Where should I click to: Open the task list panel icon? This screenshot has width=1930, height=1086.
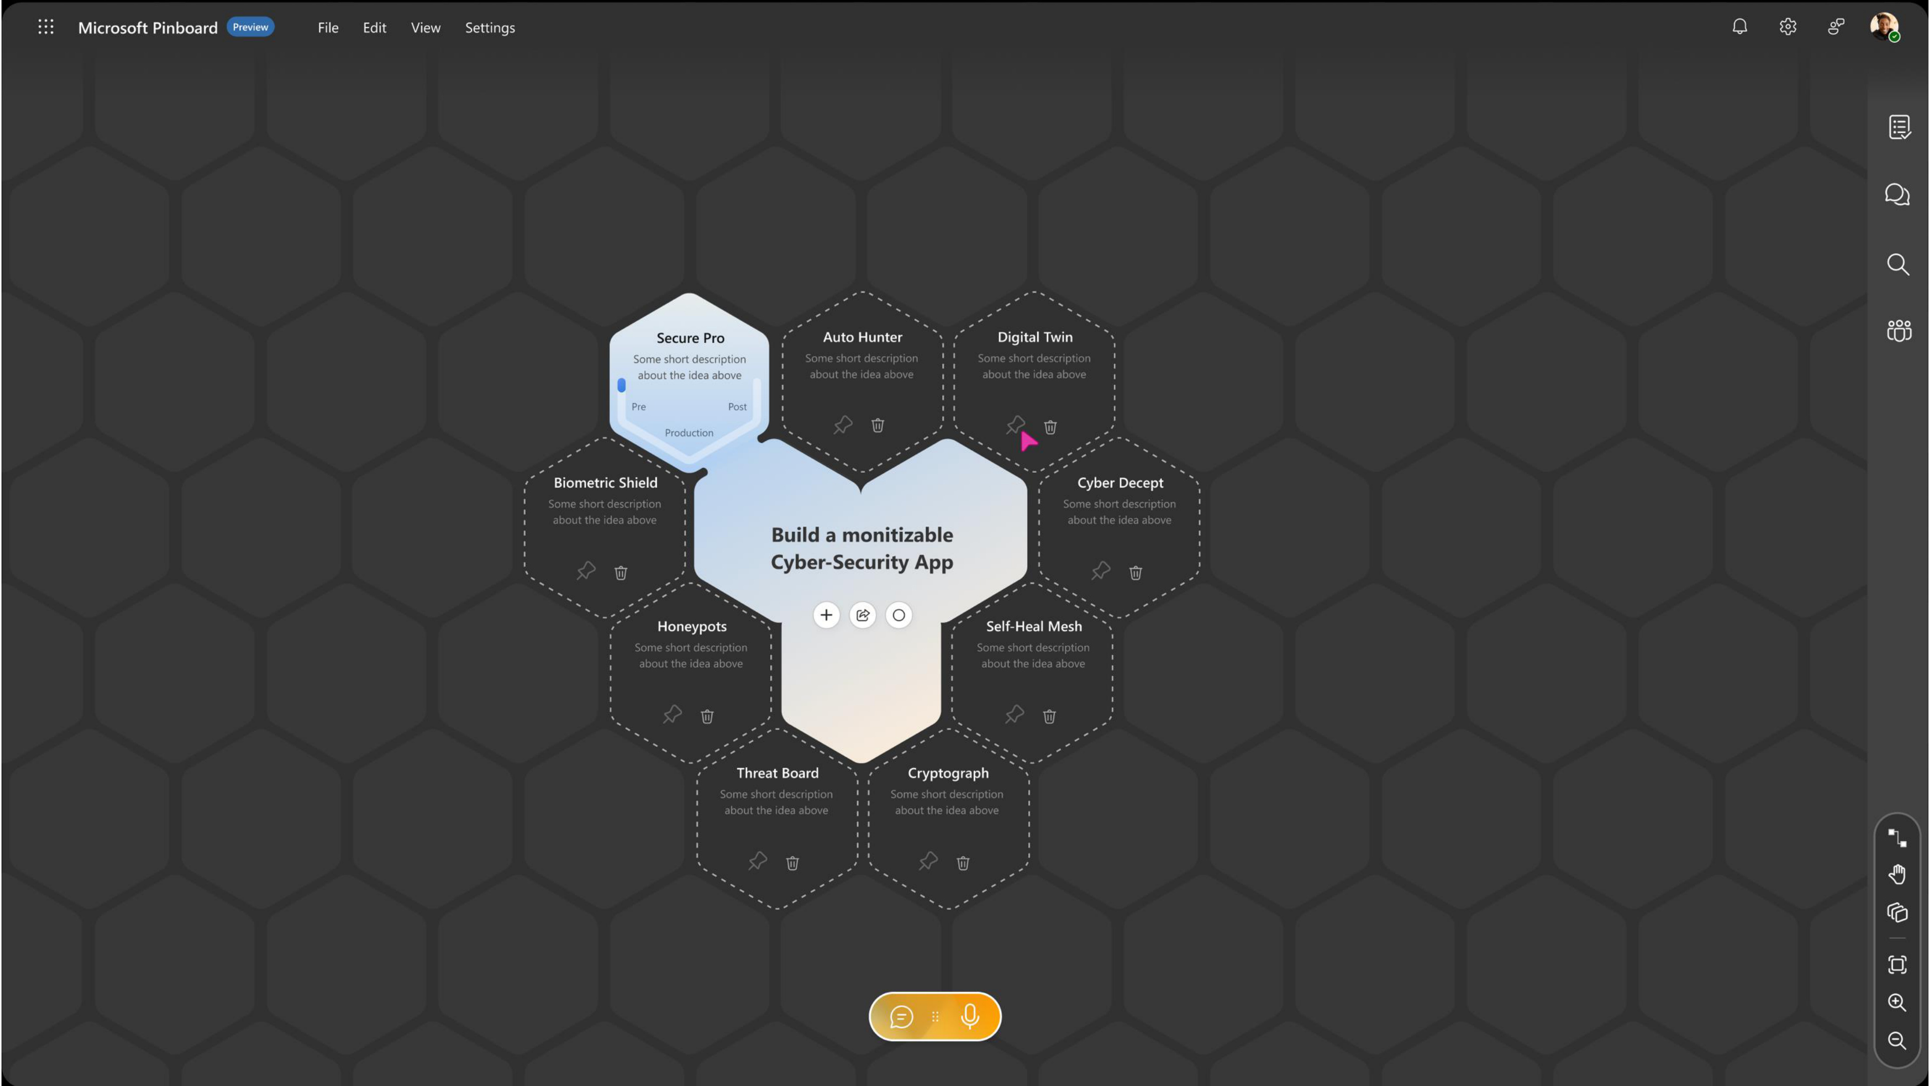click(x=1898, y=127)
